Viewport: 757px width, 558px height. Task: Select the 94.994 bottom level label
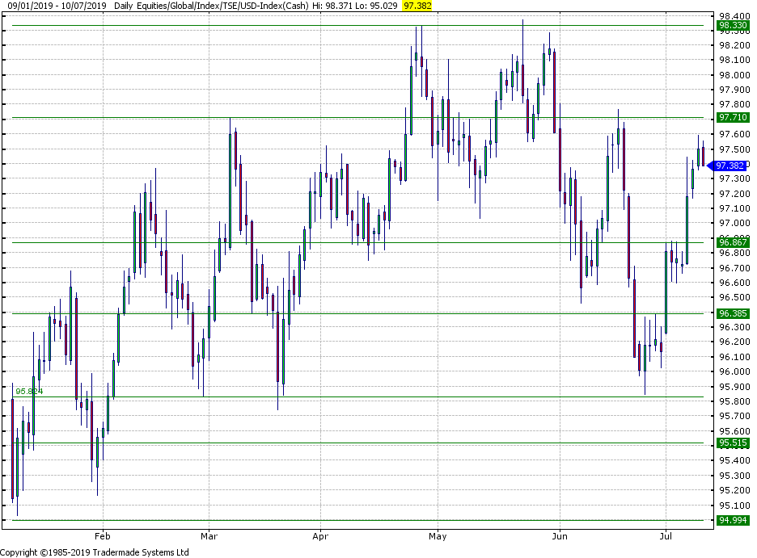733,521
